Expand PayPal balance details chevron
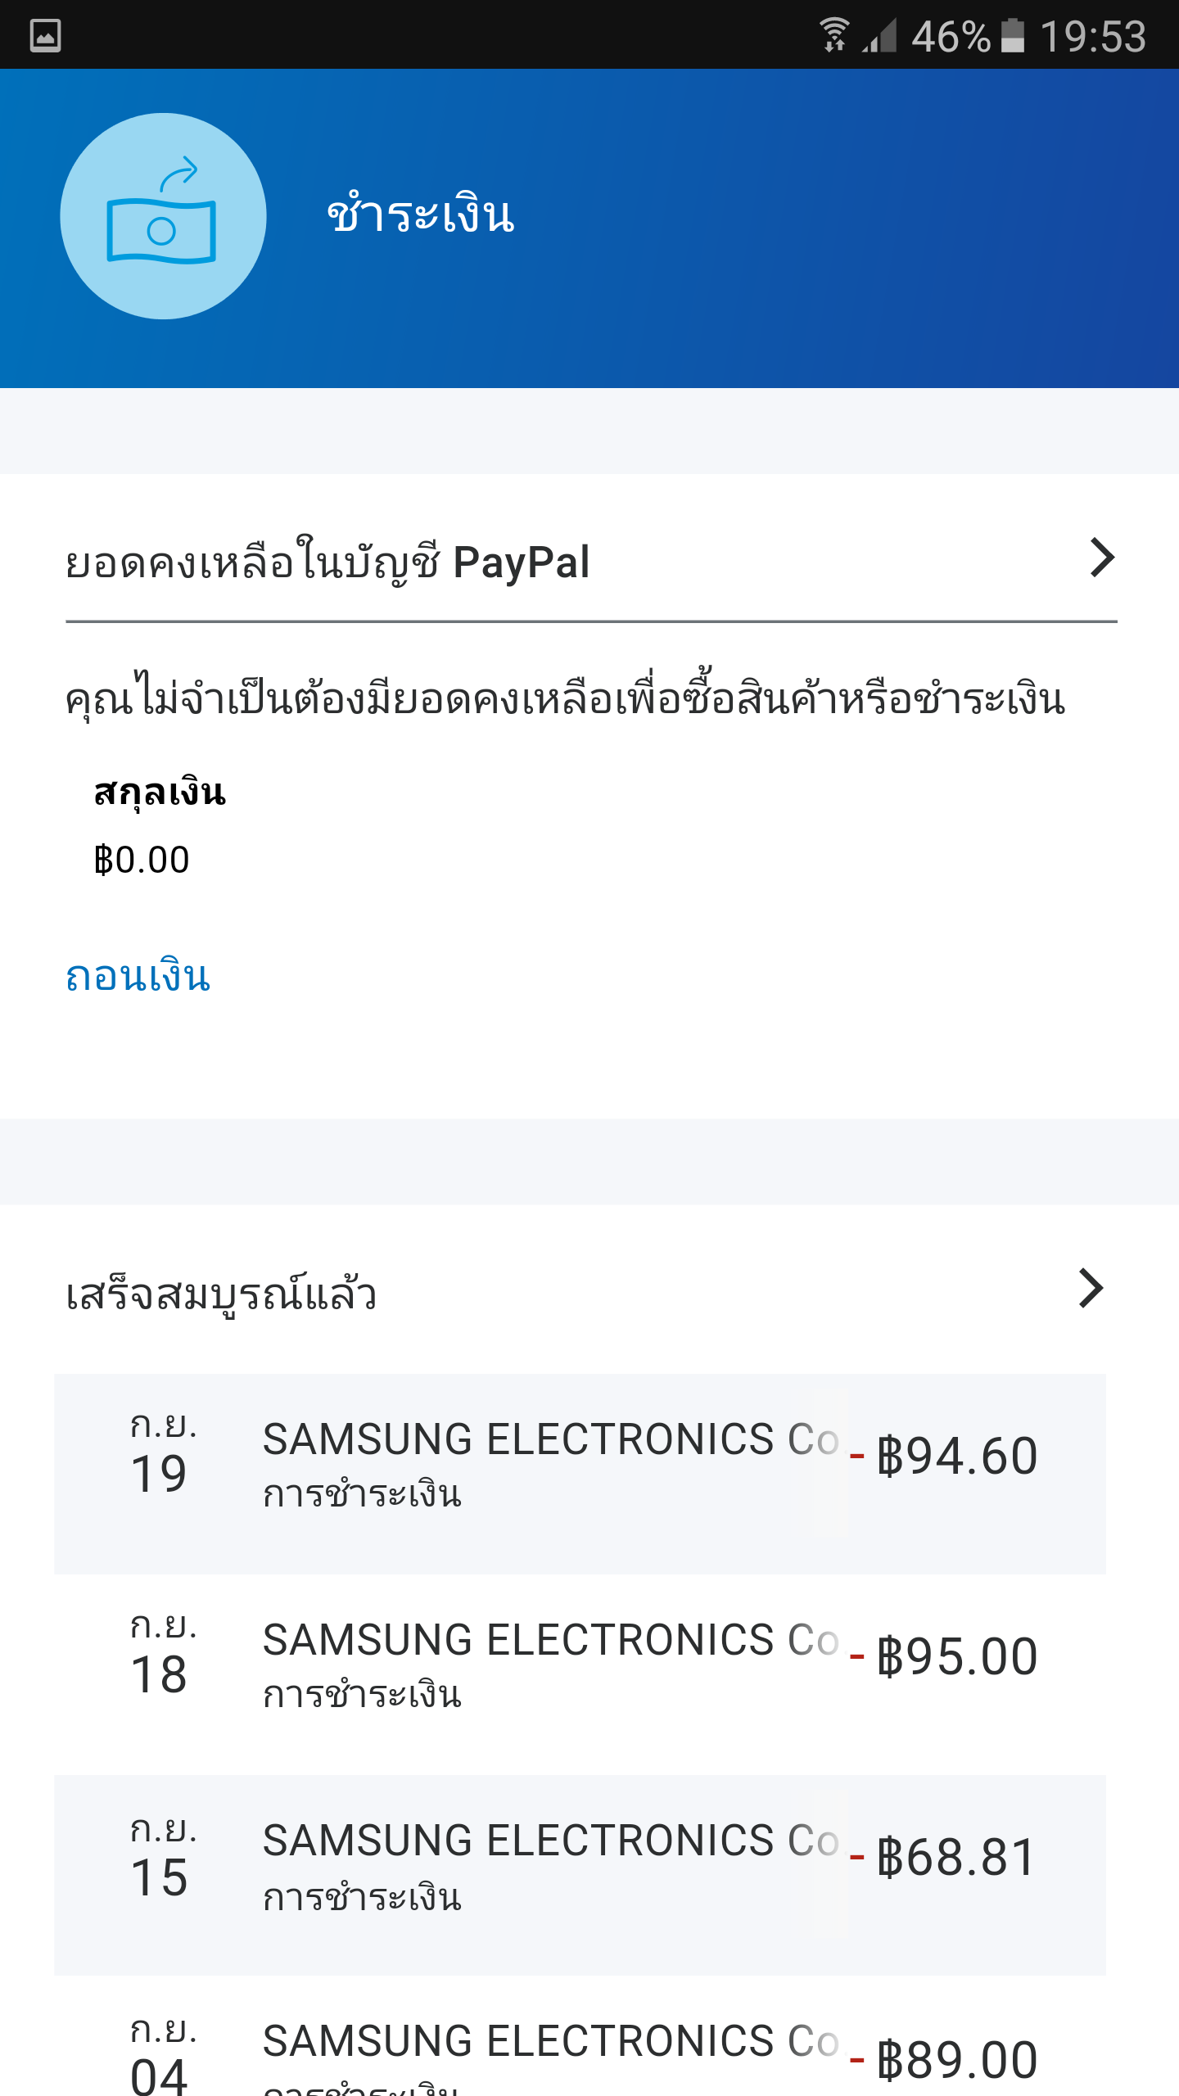The width and height of the screenshot is (1179, 2096). pyautogui.click(x=1102, y=558)
